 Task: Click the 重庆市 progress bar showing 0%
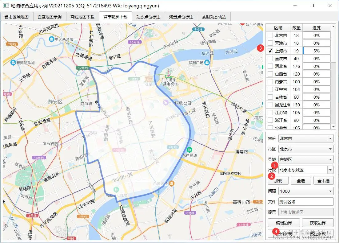(x=317, y=59)
